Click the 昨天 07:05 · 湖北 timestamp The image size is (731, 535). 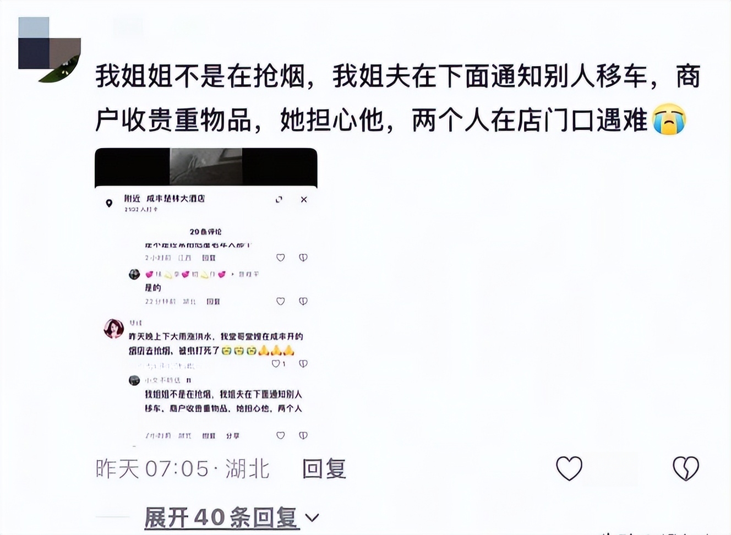tap(183, 469)
